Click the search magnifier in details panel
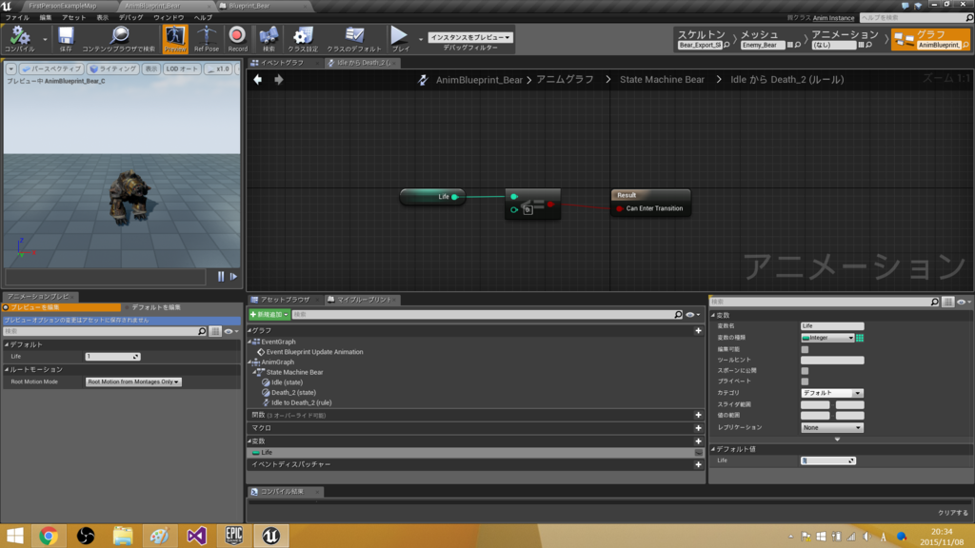This screenshot has width=975, height=548. click(935, 302)
